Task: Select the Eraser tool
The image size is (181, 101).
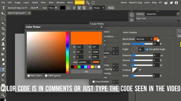Action: tap(3, 49)
